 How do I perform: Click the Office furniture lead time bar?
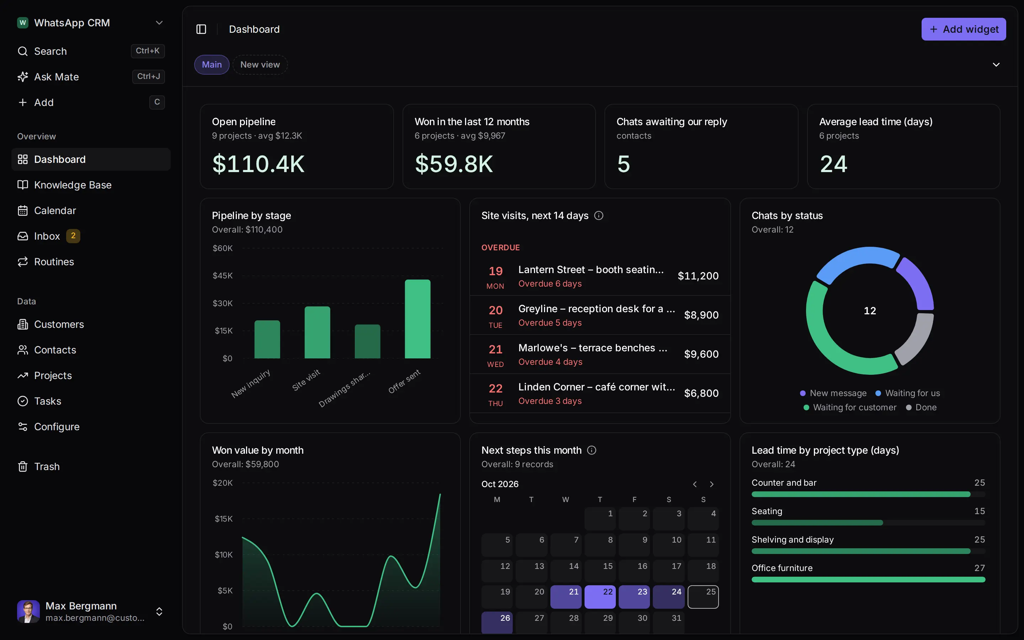(x=868, y=580)
